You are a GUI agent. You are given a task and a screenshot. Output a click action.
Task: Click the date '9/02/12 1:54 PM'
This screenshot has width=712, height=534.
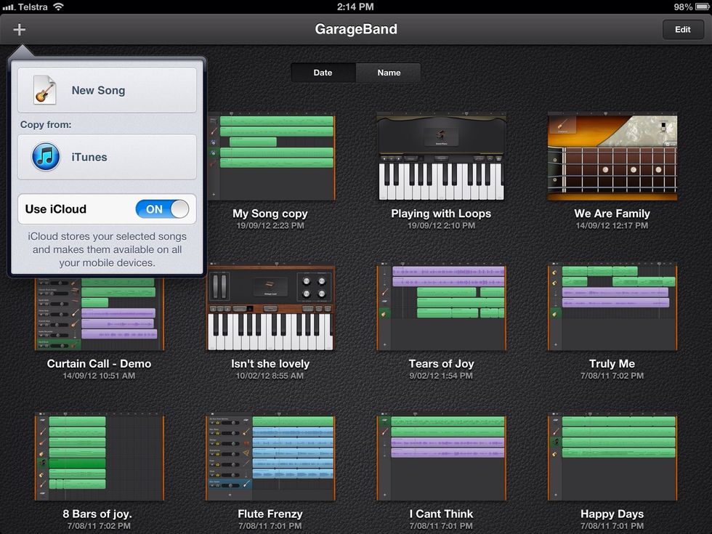point(441,376)
